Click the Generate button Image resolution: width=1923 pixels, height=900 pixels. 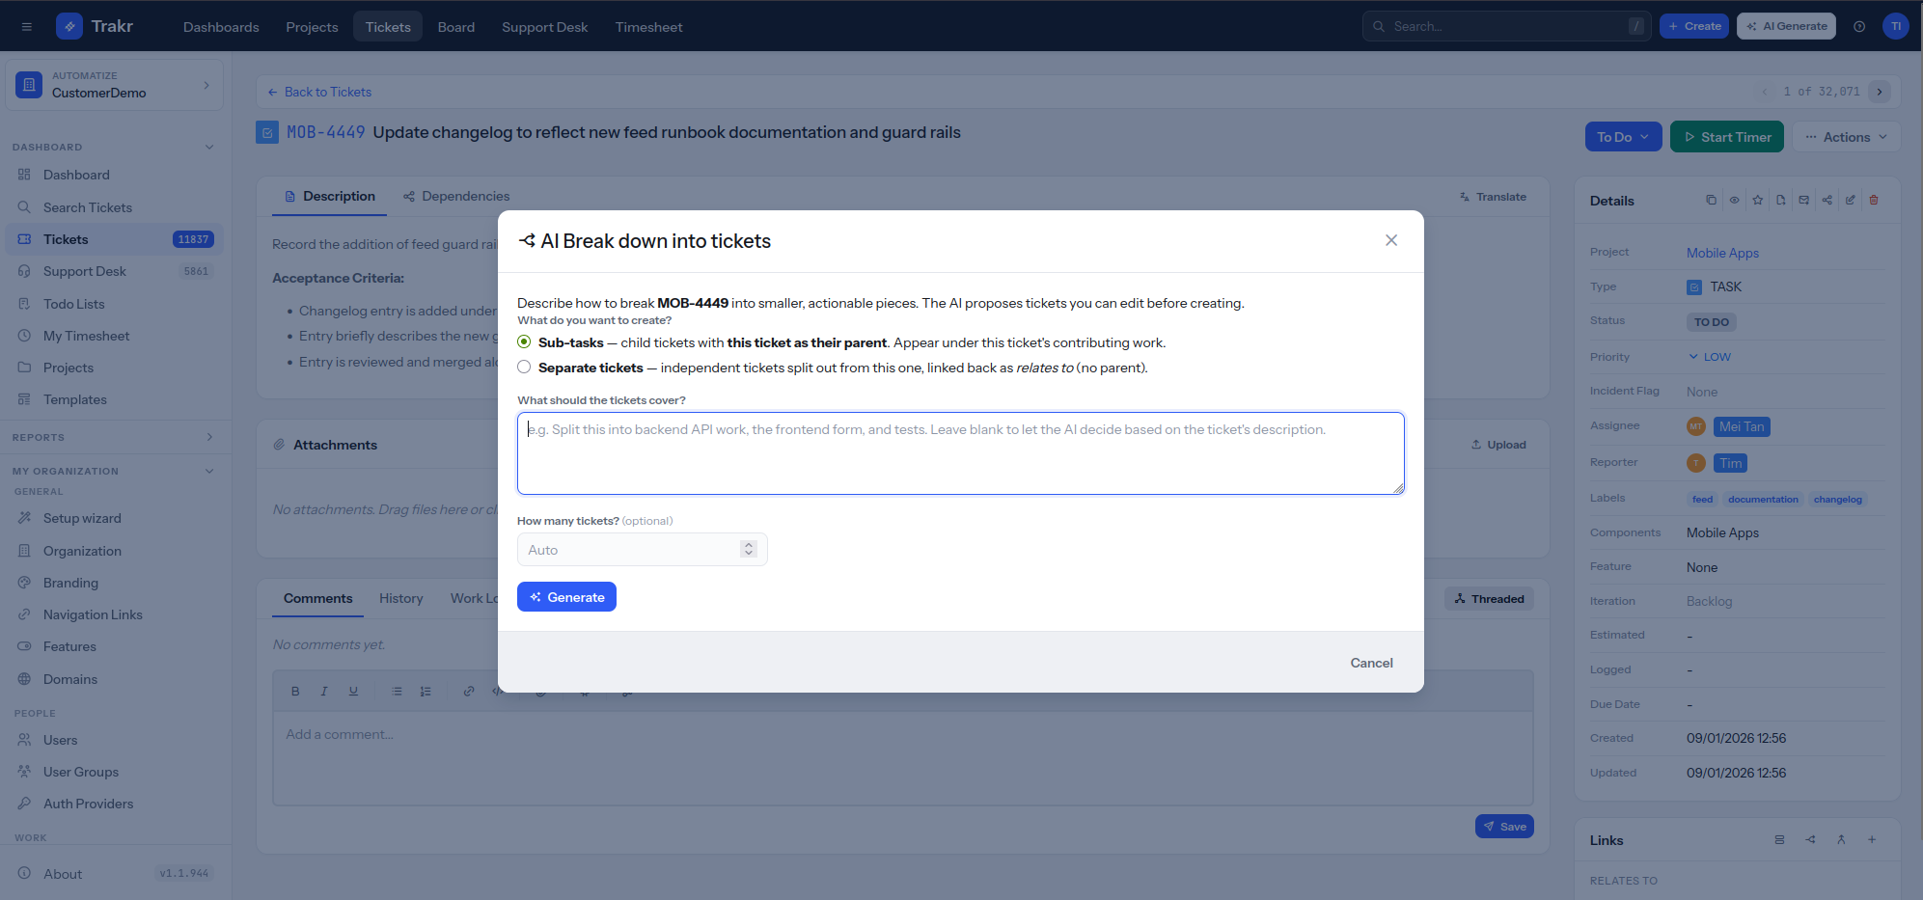(x=566, y=597)
